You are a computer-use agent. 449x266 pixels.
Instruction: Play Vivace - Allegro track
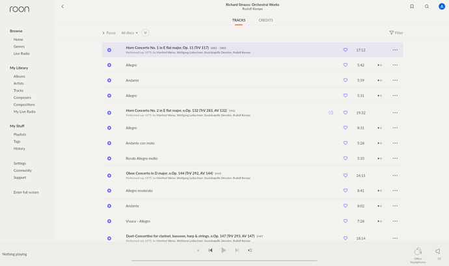pos(109,221)
